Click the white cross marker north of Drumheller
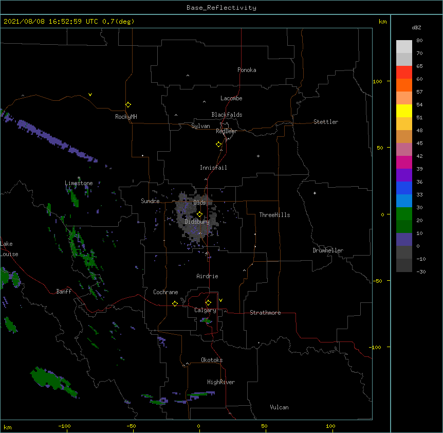443x433 pixels. pos(315,193)
